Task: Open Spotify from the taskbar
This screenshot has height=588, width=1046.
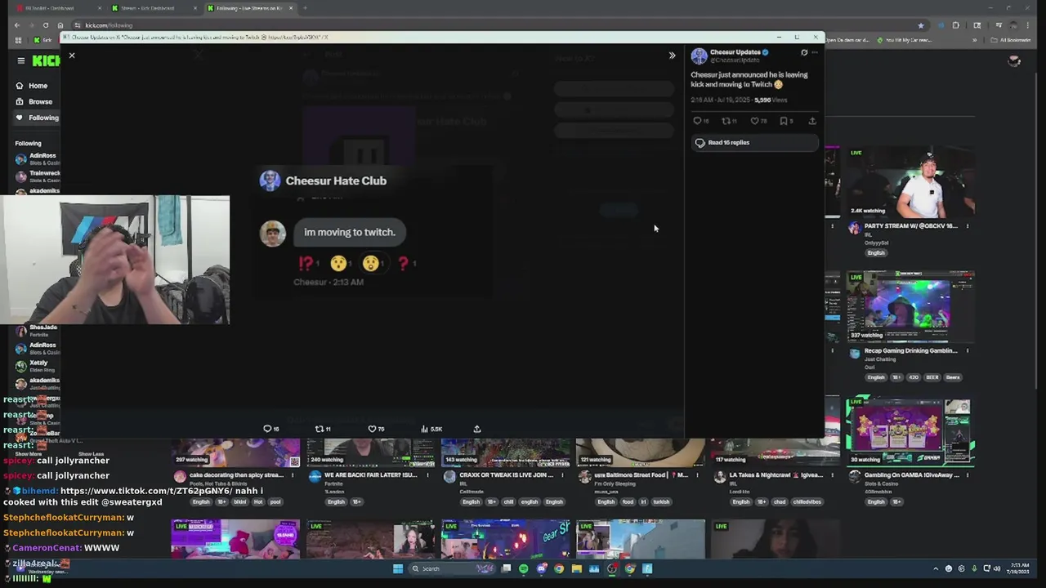Action: pyautogui.click(x=524, y=569)
